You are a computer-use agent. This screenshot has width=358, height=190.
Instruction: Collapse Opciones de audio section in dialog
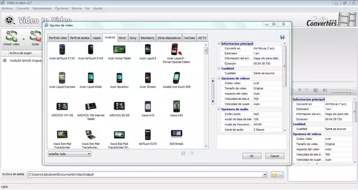coord(219,109)
